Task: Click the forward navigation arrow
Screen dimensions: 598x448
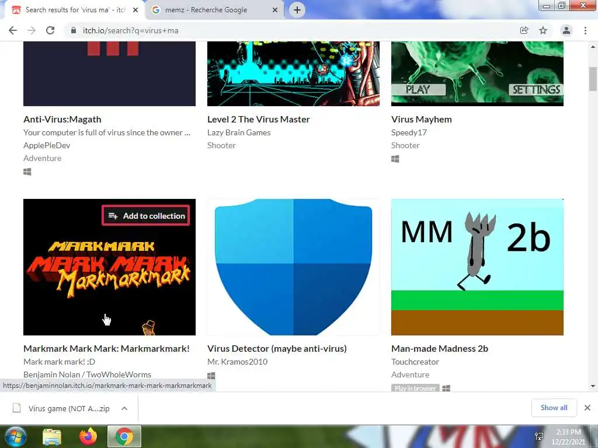Action: [x=32, y=30]
